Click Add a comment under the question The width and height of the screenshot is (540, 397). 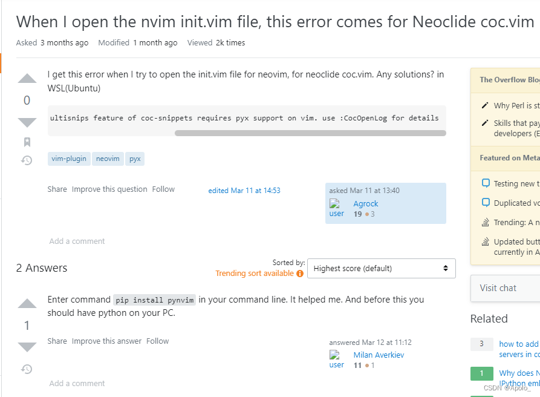pos(77,241)
